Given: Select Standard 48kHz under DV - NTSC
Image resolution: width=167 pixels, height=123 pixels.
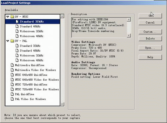Looking at the screenshot, I should pyautogui.click(x=30, y=26).
